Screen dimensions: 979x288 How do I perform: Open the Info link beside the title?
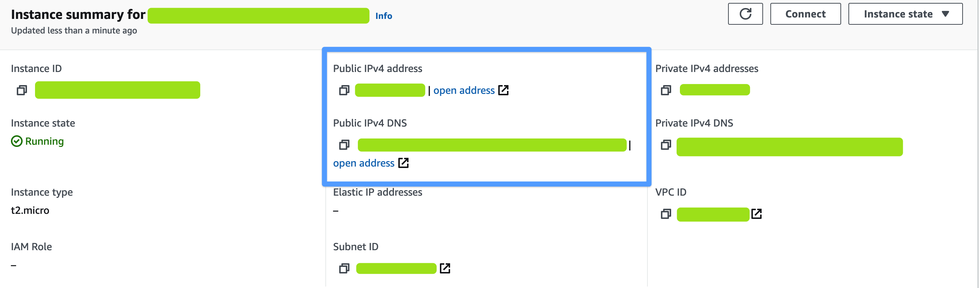383,16
